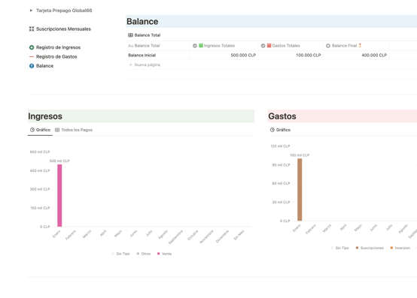
Task: Select the Ingresos heading block
Action: (141, 116)
